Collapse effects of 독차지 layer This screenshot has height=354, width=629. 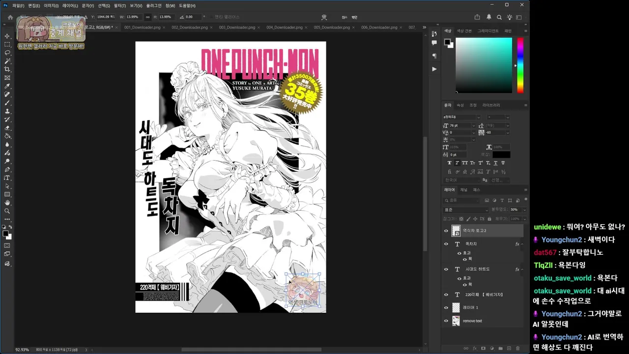tap(523, 244)
